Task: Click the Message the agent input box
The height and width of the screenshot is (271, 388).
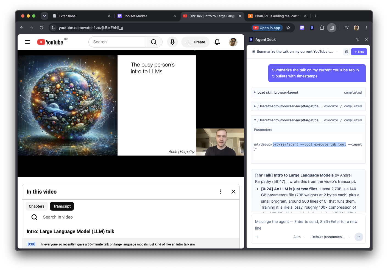Action: [x=308, y=225]
